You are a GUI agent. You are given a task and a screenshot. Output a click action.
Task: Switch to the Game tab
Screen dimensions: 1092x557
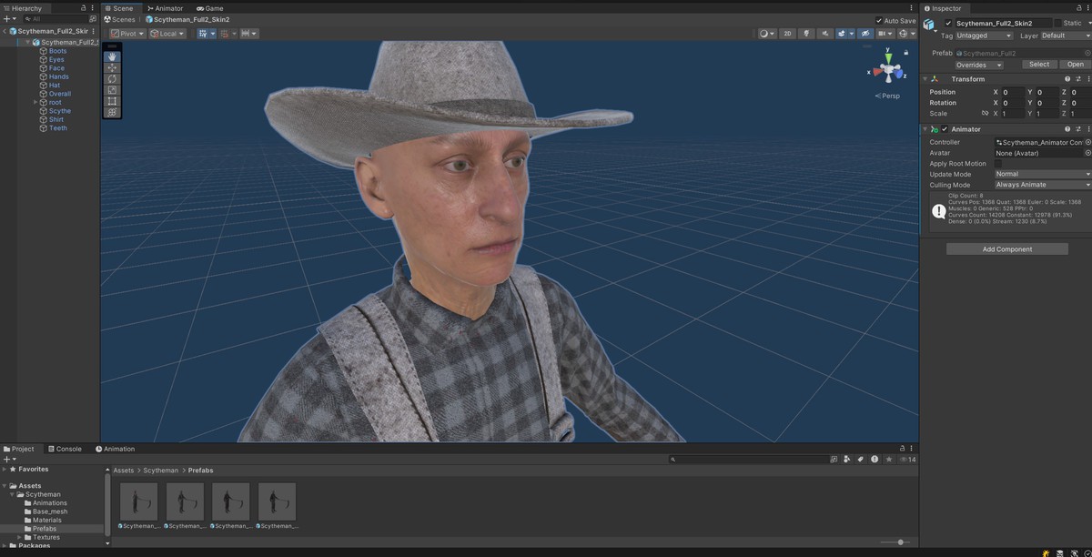pos(210,8)
